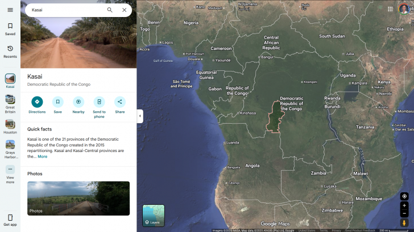Toggle the Layers map view
The image size is (414, 232).
coord(154,216)
